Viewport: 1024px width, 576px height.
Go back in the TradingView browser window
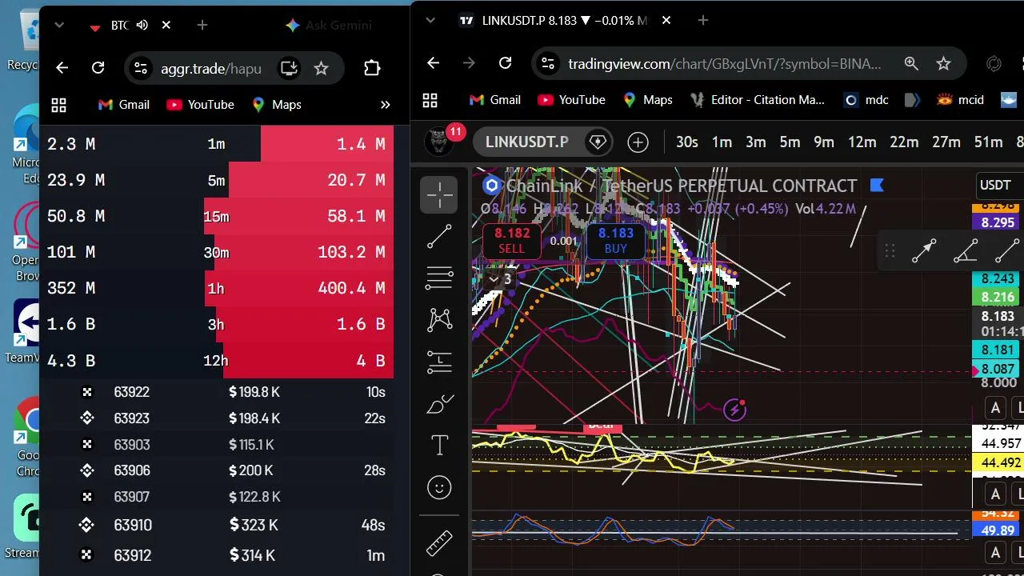tap(433, 63)
